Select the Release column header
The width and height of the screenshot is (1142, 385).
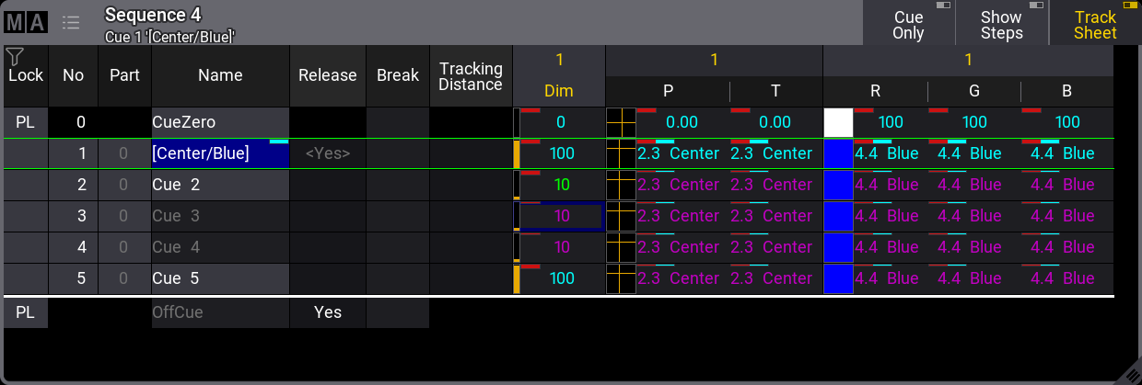[x=327, y=75]
